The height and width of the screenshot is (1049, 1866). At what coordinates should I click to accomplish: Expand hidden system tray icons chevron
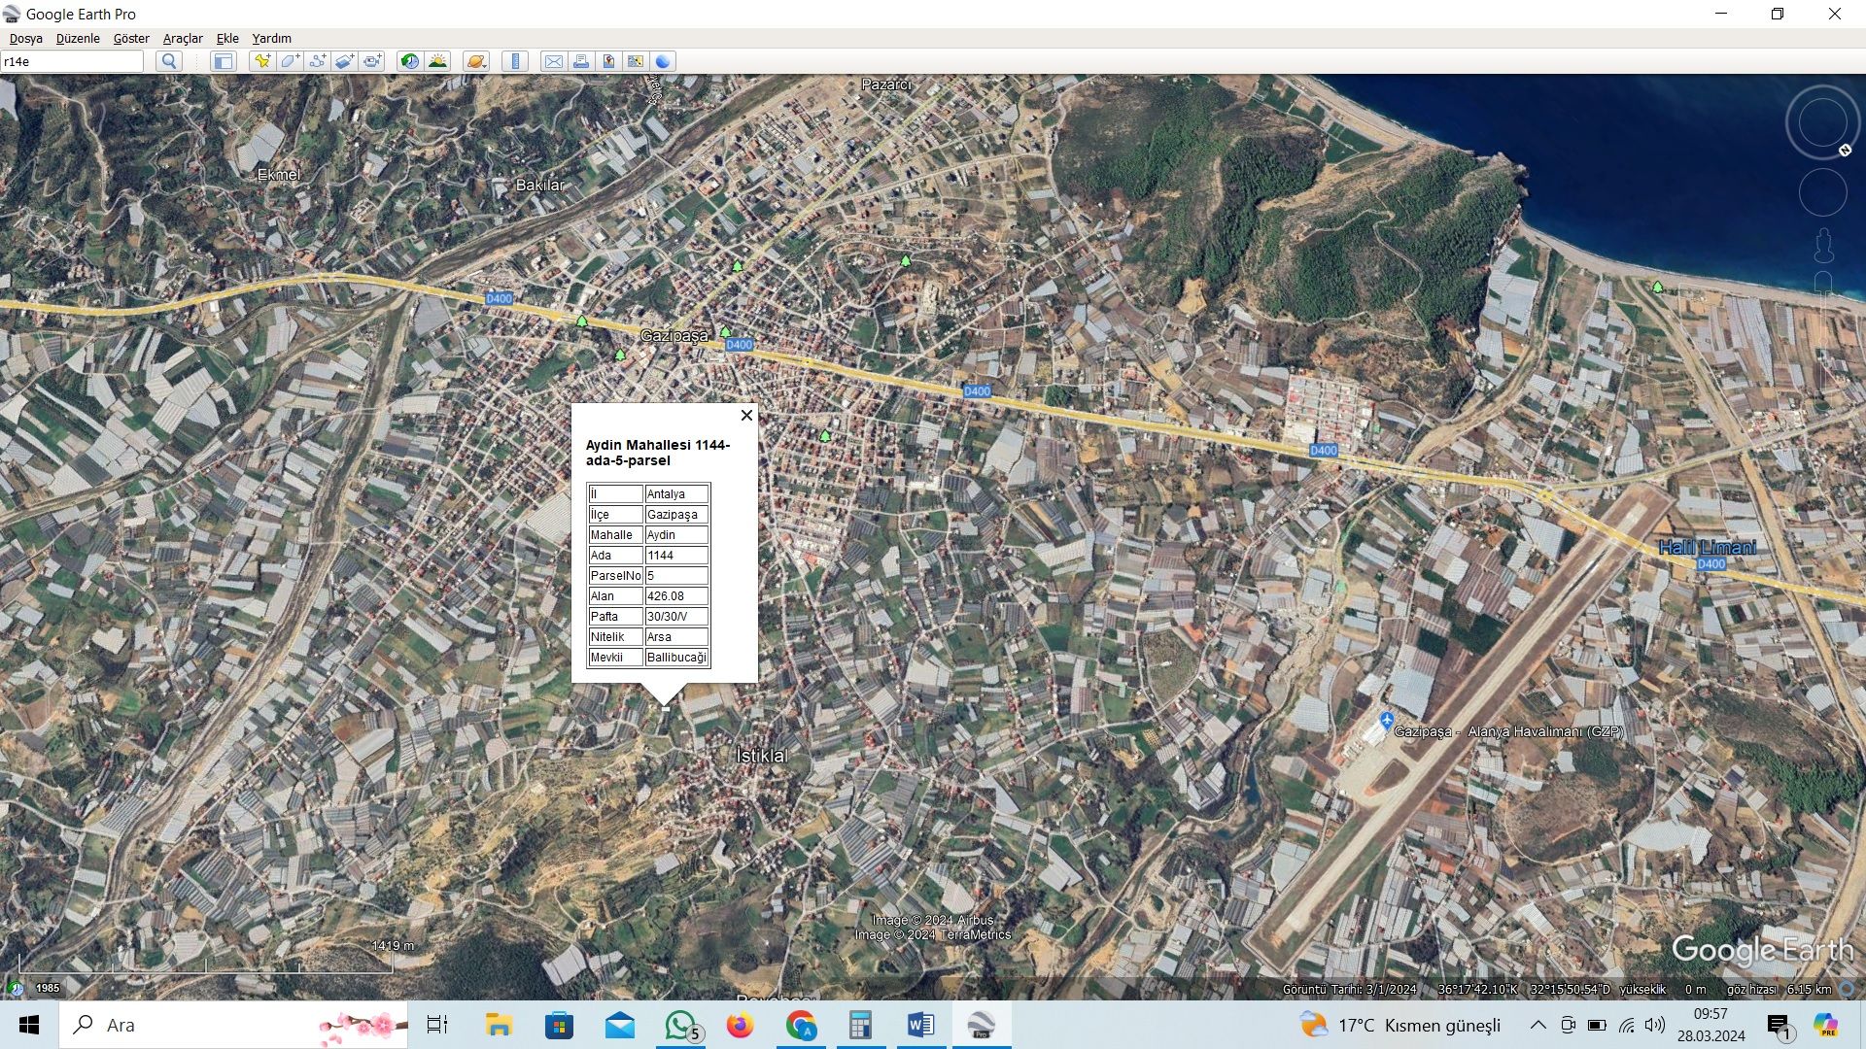tap(1538, 1025)
